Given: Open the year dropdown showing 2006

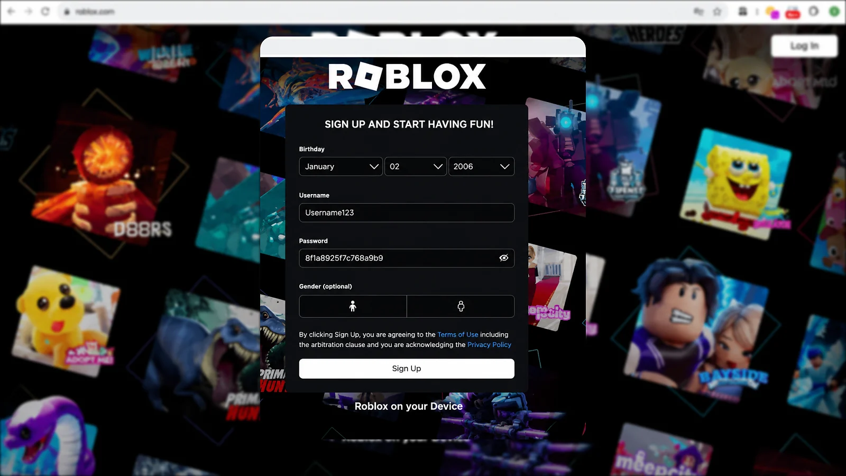Looking at the screenshot, I should pyautogui.click(x=481, y=166).
